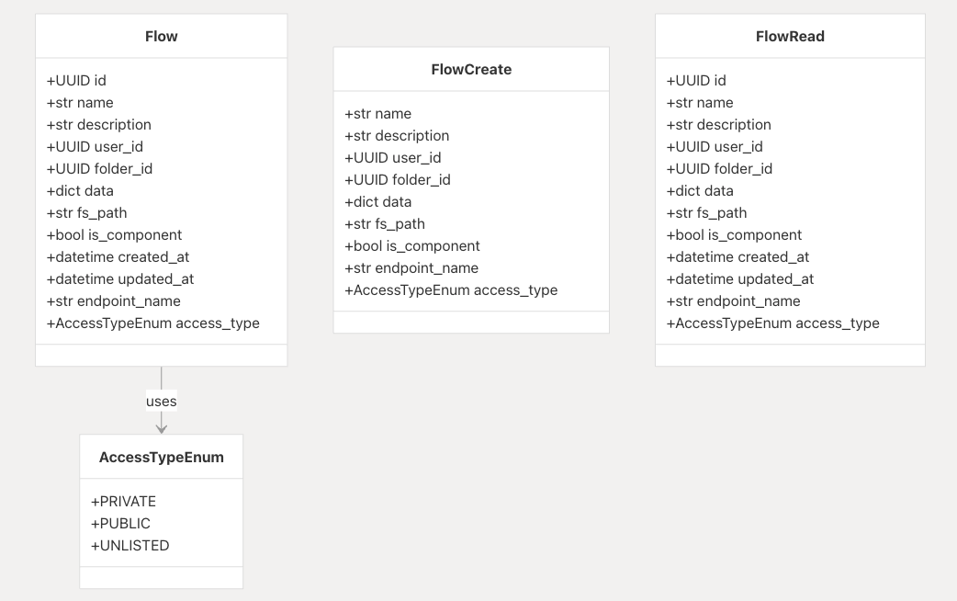The height and width of the screenshot is (601, 957).
Task: Click '+datetime created_at' in Flow class
Action: click(118, 257)
